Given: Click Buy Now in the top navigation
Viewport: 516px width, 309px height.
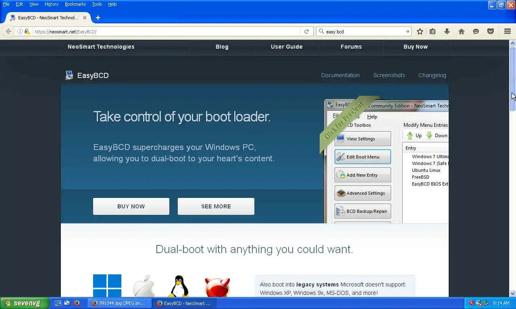Looking at the screenshot, I should [x=416, y=47].
